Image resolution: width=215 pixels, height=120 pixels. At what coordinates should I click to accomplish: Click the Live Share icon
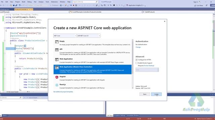click(195, 5)
